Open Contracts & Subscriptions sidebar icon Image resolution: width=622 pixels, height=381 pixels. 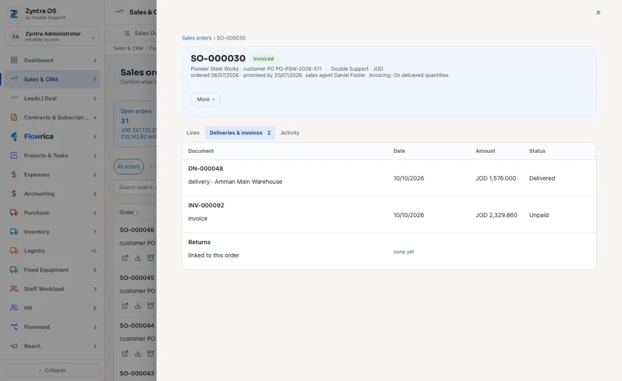pyautogui.click(x=14, y=117)
